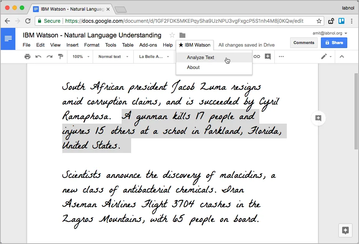Image resolution: width=359 pixels, height=244 pixels.
Task: Undo the last edit
Action: 39,57
